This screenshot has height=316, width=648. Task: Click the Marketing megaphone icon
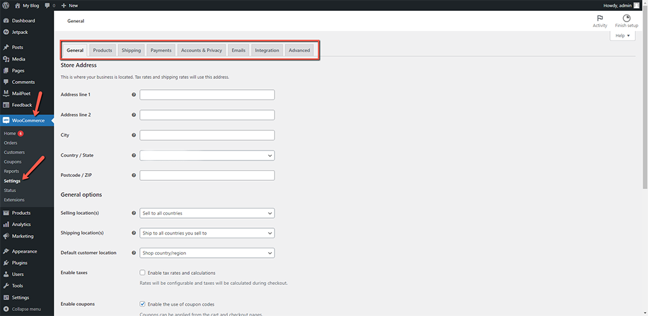[6, 236]
